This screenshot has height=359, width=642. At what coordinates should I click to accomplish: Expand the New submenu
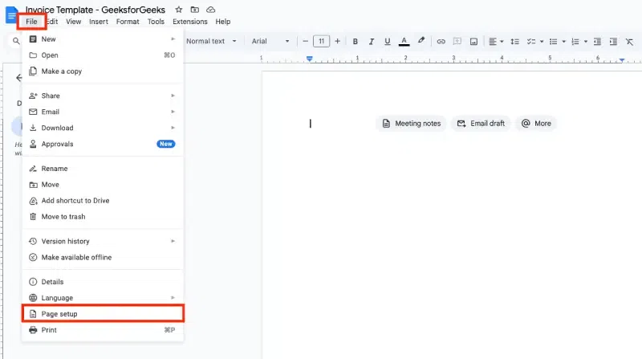103,39
